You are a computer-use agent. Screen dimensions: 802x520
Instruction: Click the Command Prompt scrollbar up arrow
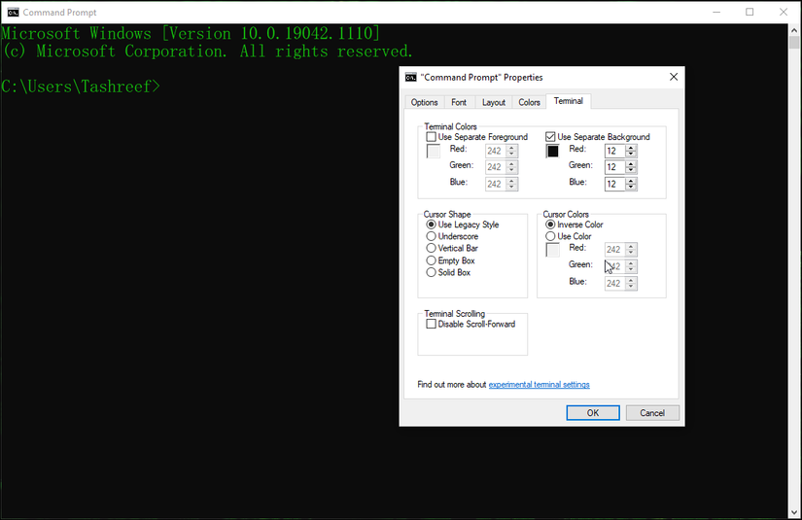[794, 30]
